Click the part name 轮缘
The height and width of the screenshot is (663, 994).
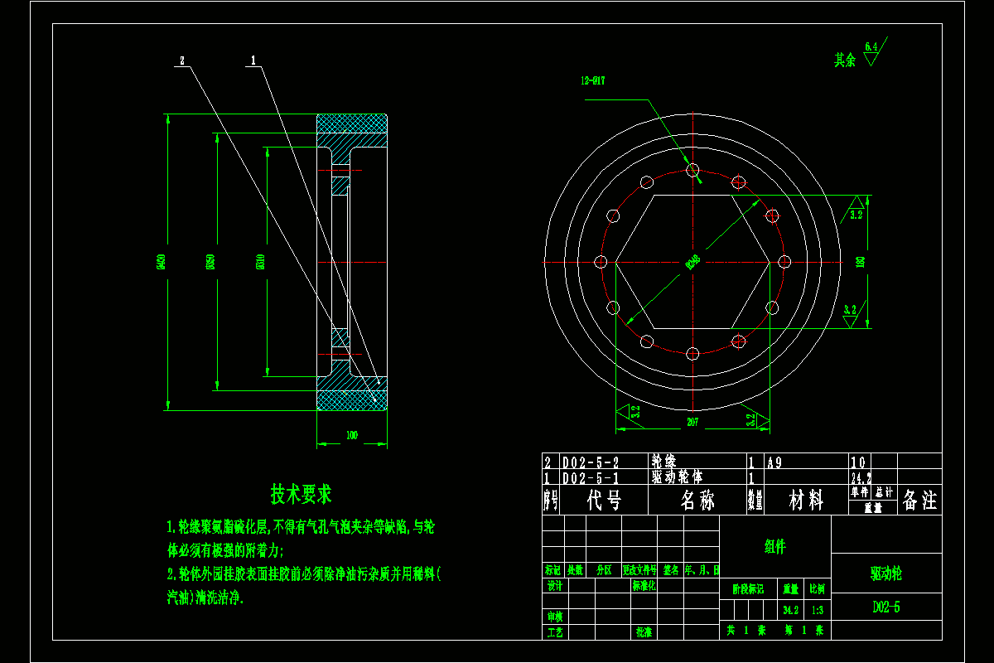click(664, 460)
